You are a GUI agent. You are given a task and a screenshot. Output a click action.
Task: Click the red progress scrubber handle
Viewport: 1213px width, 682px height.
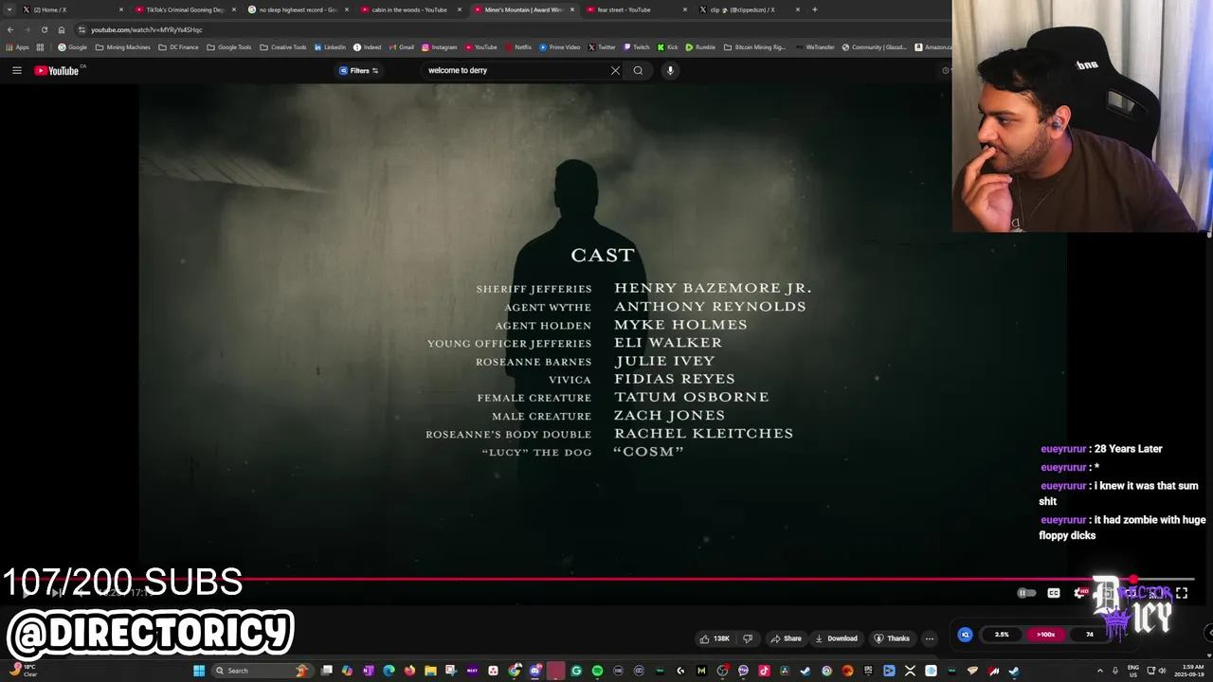(x=1132, y=579)
